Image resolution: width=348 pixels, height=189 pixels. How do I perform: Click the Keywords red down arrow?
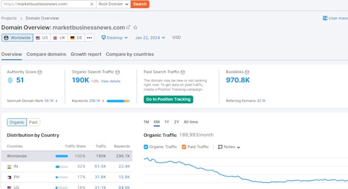pos(103,101)
